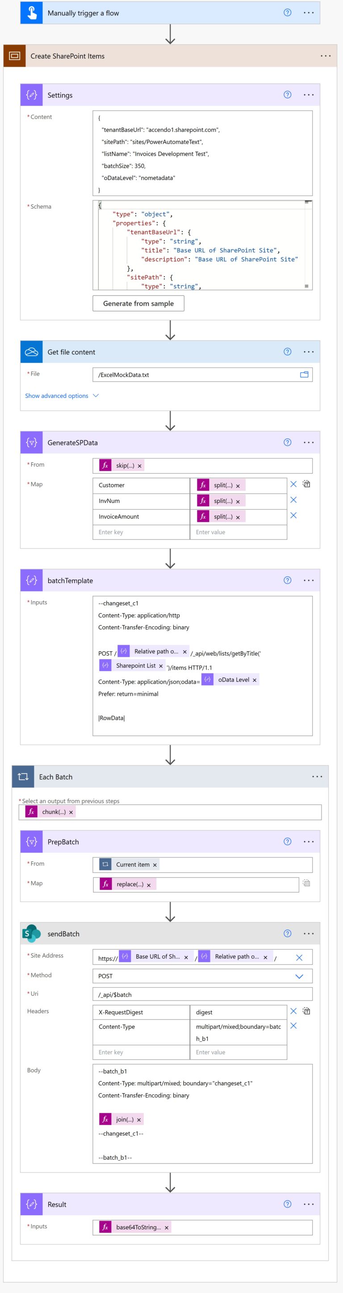Image resolution: width=343 pixels, height=1293 pixels.
Task: Click the Create SharePoint Items scope icon
Action: point(15,56)
